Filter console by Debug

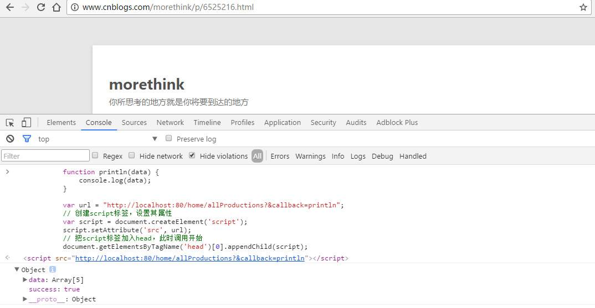[382, 156]
